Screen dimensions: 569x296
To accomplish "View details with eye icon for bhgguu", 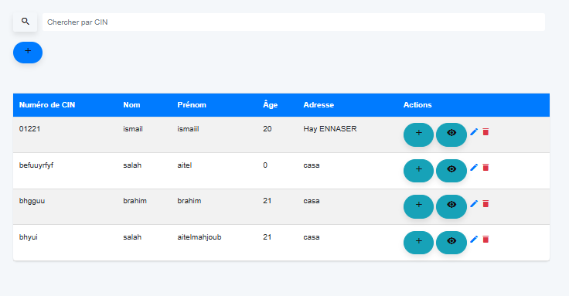I will [x=451, y=206].
